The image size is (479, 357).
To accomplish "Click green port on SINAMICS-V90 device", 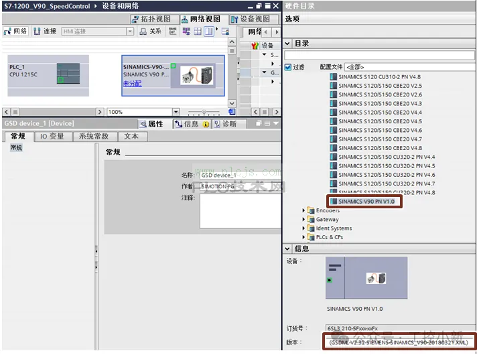I will (x=174, y=66).
